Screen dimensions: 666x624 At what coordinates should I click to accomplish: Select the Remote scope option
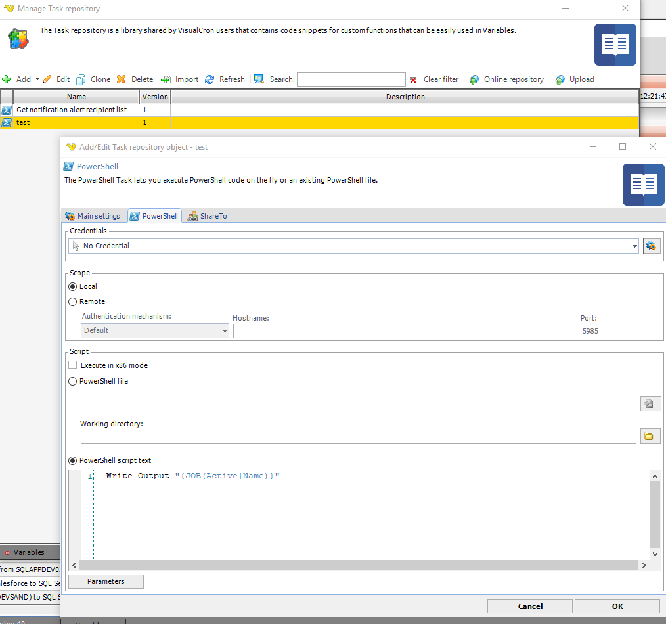point(73,301)
